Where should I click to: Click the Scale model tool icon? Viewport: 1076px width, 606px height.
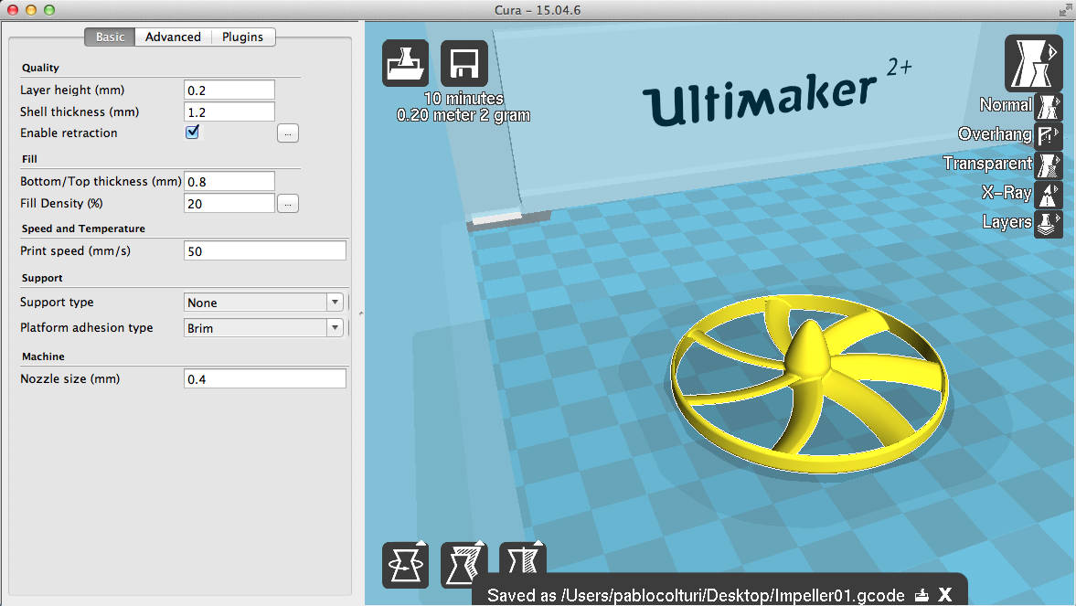coord(464,565)
